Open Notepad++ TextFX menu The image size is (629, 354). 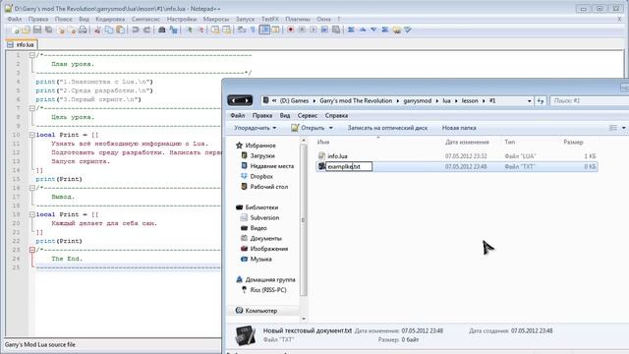pyautogui.click(x=270, y=19)
